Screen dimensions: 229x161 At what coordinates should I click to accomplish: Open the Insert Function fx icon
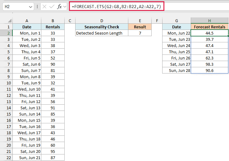click(x=59, y=7)
